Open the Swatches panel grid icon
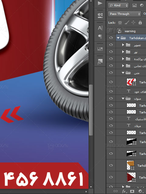Viewport: 146px width, 194px height. click(100, 49)
